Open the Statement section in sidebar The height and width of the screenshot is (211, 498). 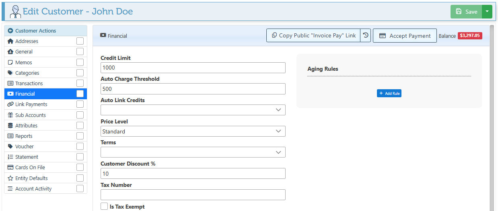[27, 157]
